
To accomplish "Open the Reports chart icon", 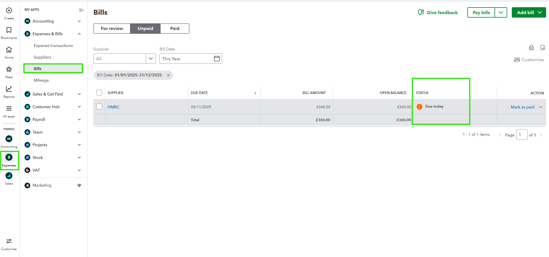I will pos(9,89).
